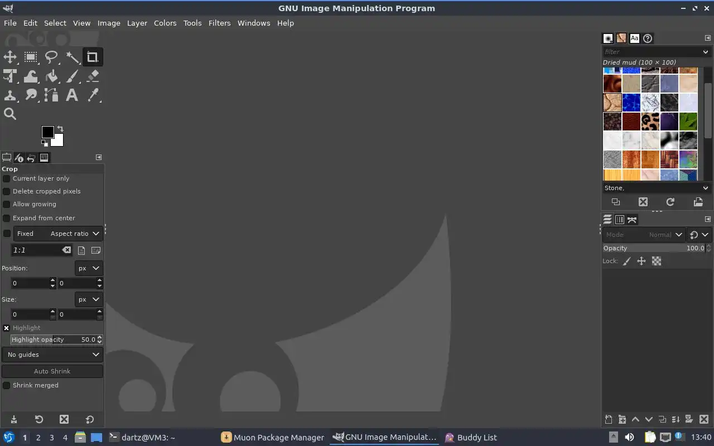
Task: Enable Expand from center checkbox
Action: coord(7,218)
